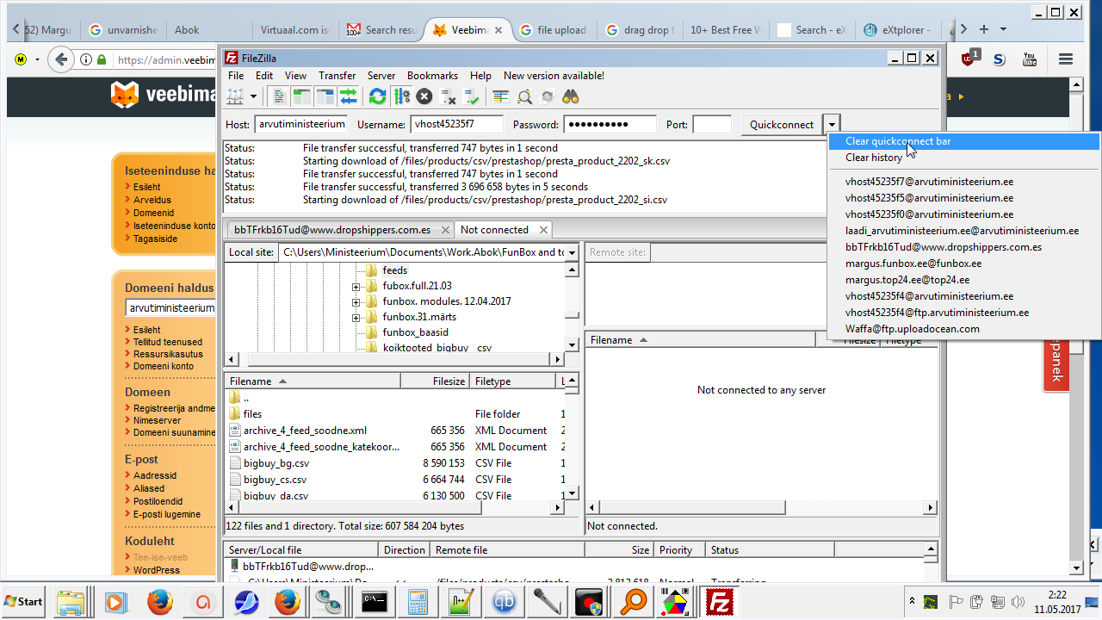Choose margus.funbox.ee@funbox.ee from history
Screen dimensions: 1102x620
pos(913,263)
